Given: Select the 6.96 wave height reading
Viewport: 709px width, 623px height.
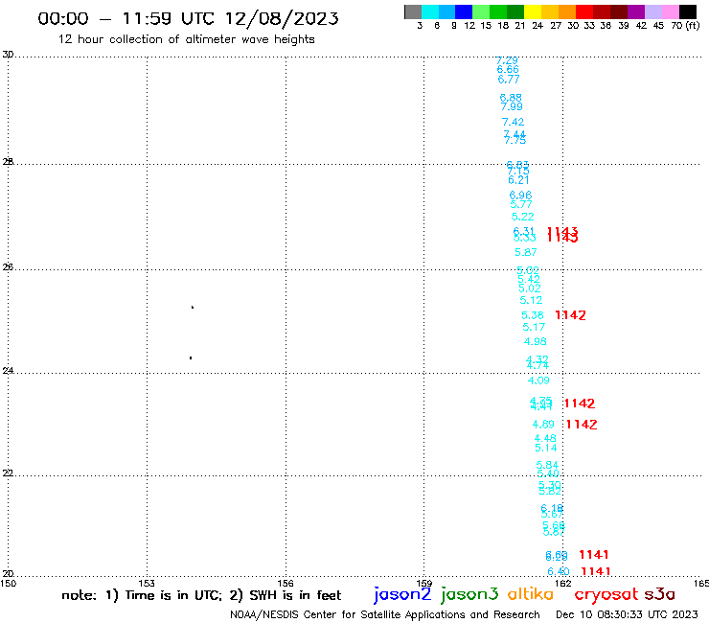Looking at the screenshot, I should coord(520,195).
